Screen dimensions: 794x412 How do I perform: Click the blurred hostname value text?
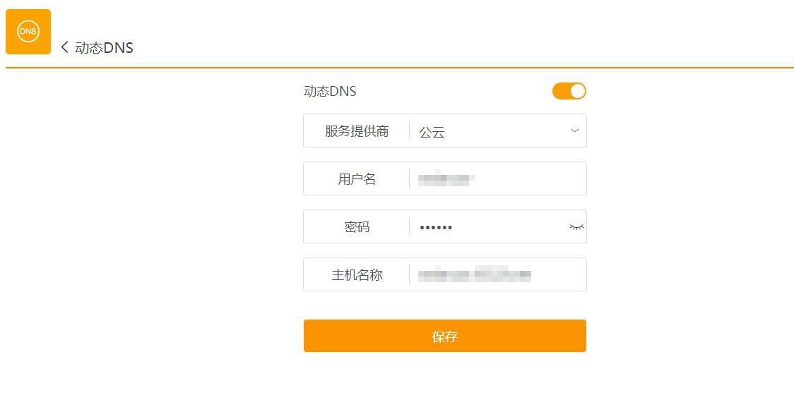(475, 274)
